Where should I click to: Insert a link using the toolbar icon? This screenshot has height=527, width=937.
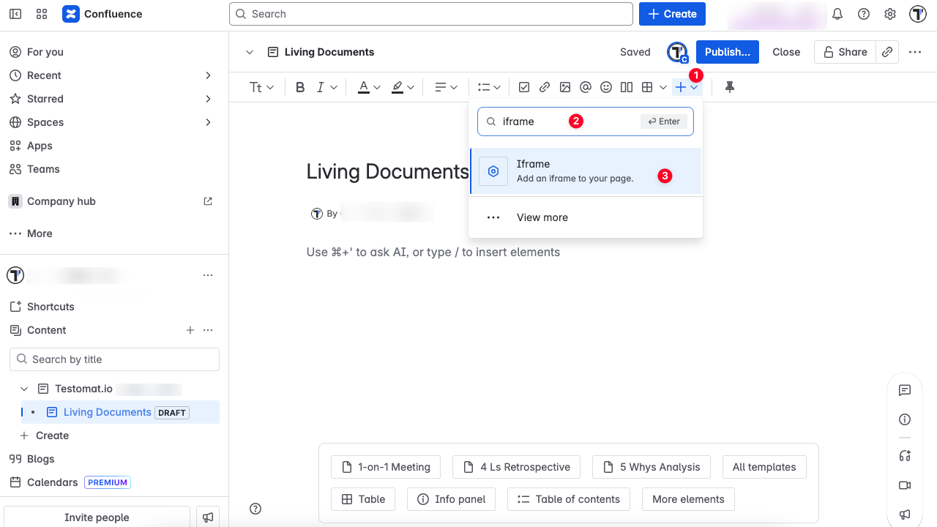pos(545,87)
